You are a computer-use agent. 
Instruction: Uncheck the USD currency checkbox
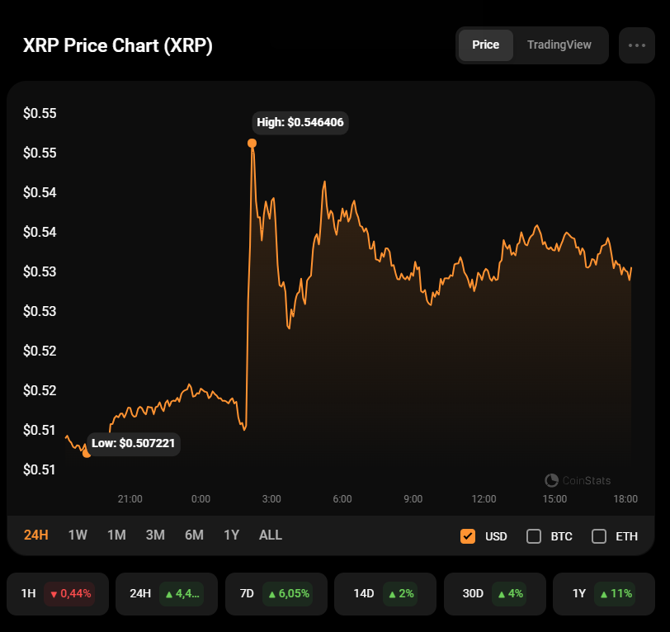pyautogui.click(x=468, y=535)
